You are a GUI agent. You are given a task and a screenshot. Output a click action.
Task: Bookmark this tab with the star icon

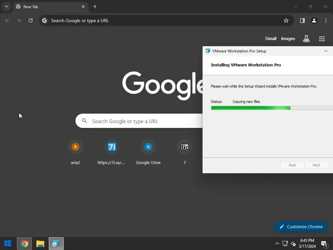[x=286, y=21]
